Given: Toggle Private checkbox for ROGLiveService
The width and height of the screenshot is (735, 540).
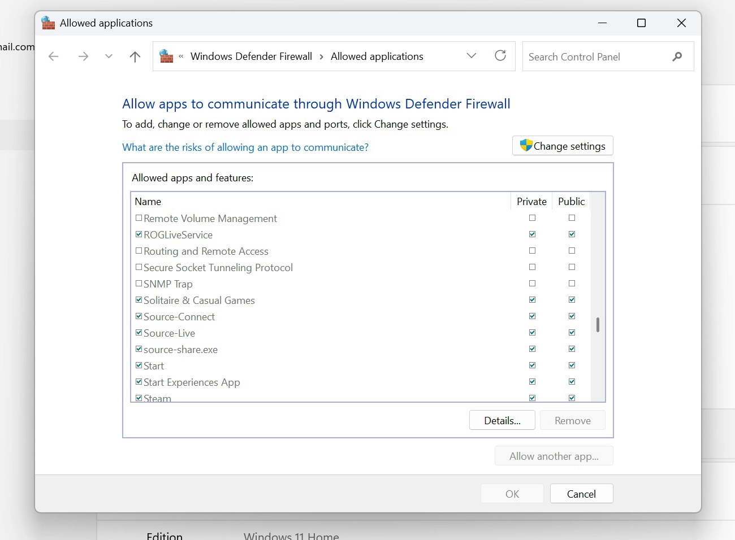Looking at the screenshot, I should pos(532,234).
